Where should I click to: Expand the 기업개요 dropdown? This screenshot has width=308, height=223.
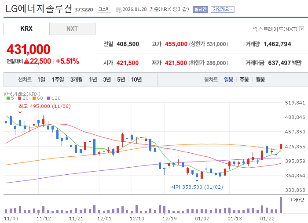(x=223, y=9)
